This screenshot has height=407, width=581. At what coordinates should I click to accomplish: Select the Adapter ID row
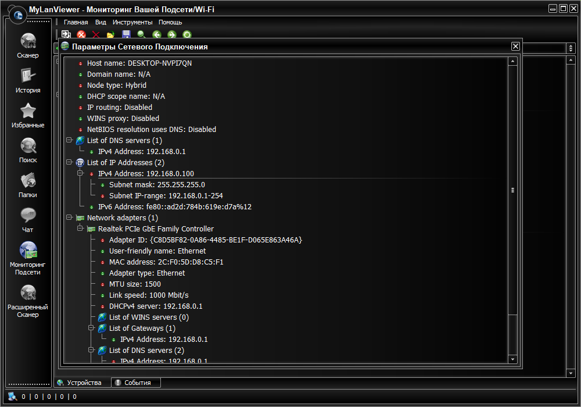206,240
